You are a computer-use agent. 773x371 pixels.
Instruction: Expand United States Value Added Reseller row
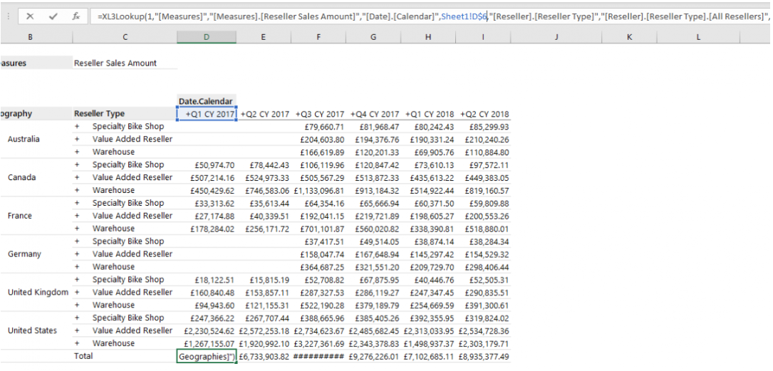76,331
